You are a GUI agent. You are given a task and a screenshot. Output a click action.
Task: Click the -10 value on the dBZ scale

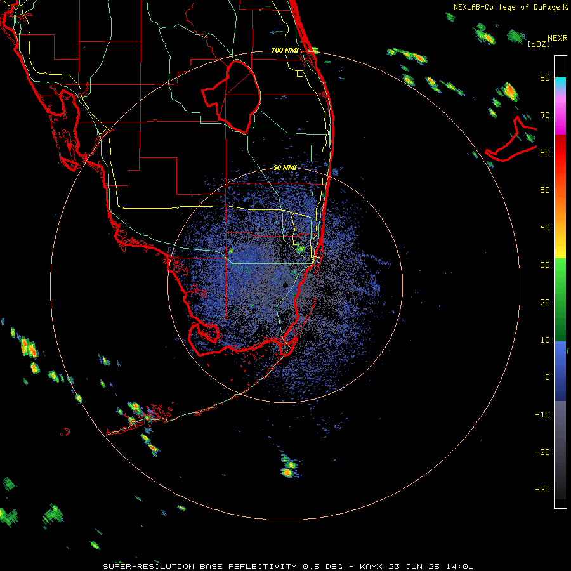point(542,415)
